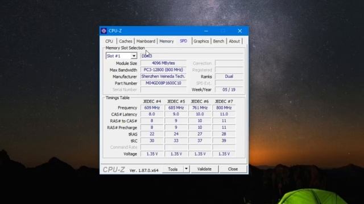Expand the Slot #1 dropdown arrow
Image resolution: width=364 pixels, height=204 pixels.
(x=134, y=56)
